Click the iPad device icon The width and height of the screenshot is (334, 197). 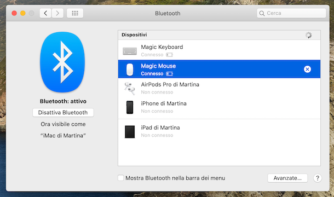130,132
